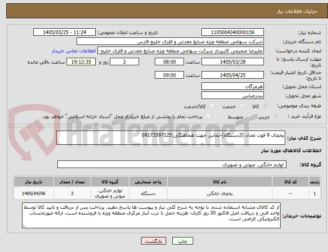Select the متوسط purchase type radio
This screenshot has height=252, width=328.
(x=249, y=116)
